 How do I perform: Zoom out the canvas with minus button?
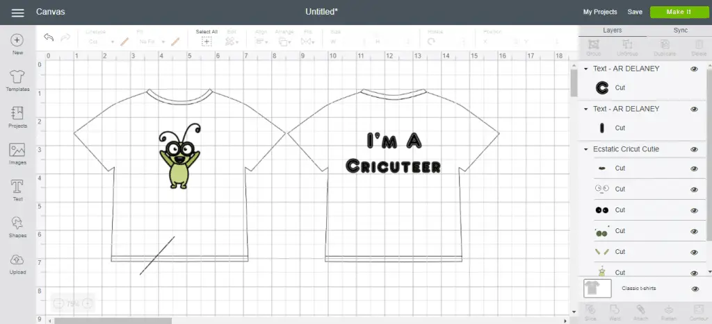coord(58,304)
